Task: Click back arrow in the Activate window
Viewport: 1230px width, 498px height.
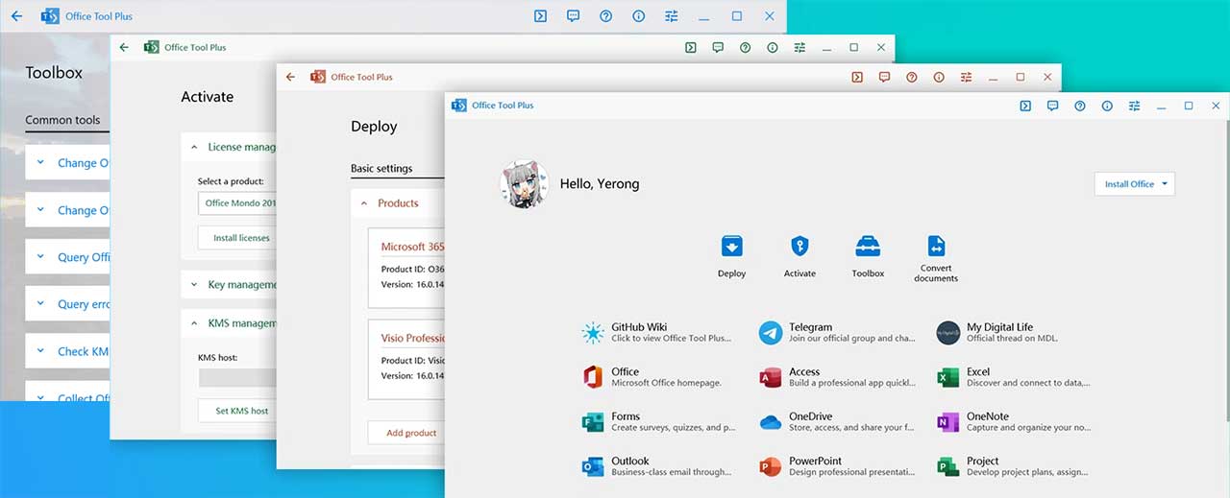Action: point(124,47)
